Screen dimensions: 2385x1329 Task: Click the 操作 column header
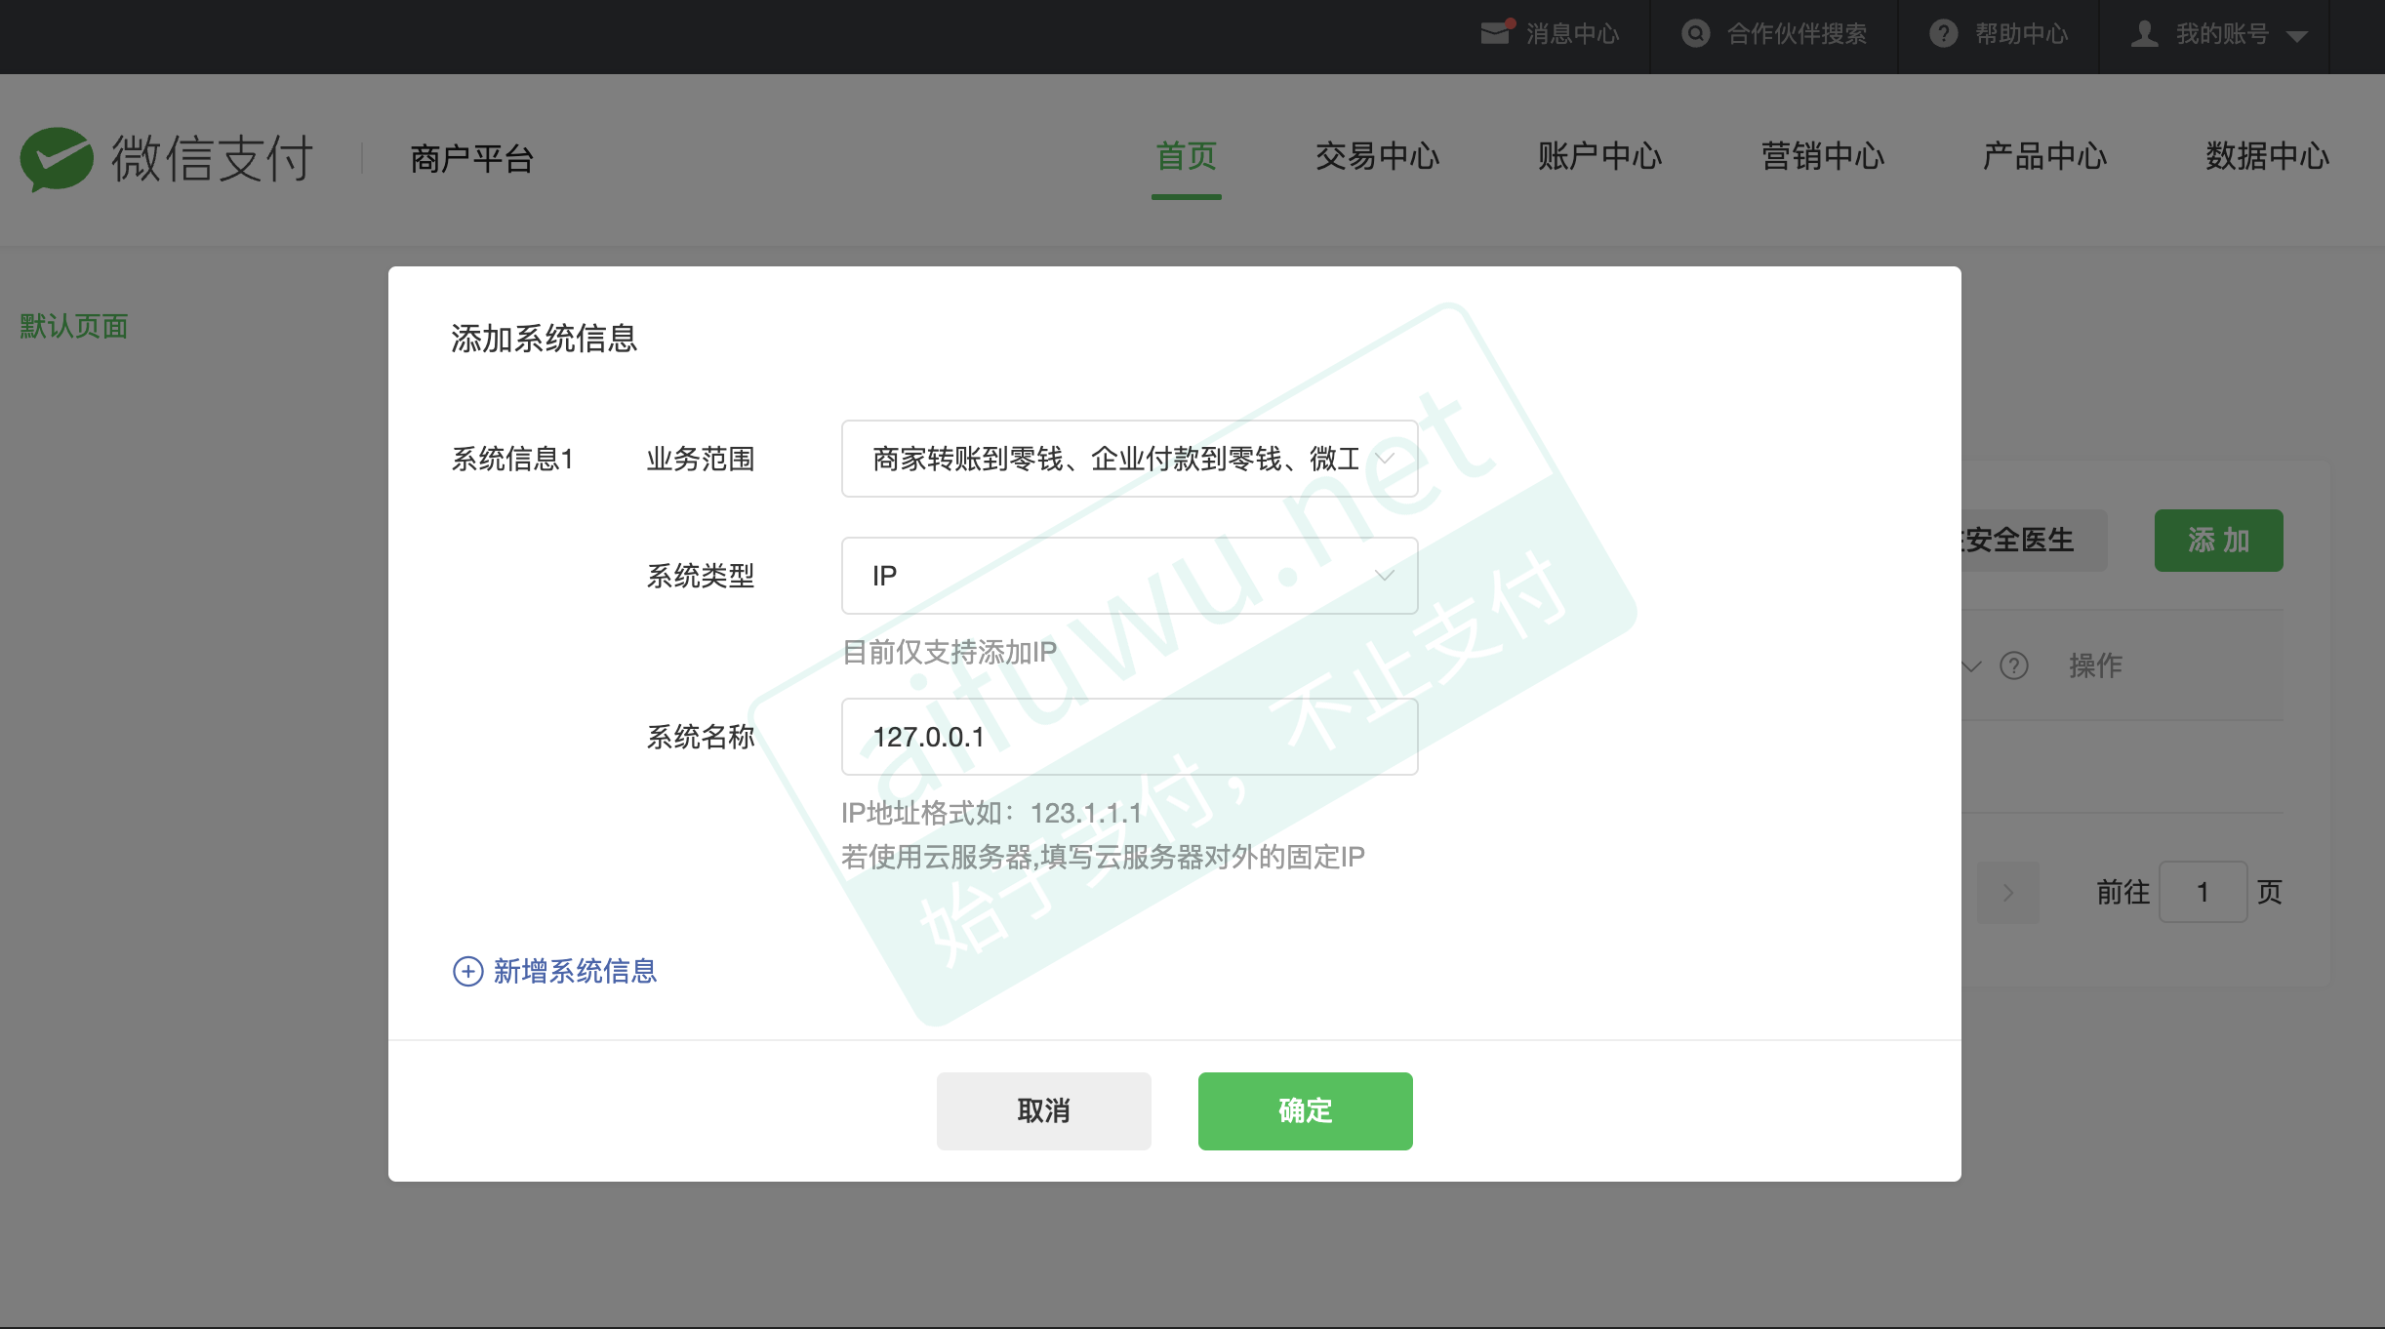click(x=2095, y=665)
